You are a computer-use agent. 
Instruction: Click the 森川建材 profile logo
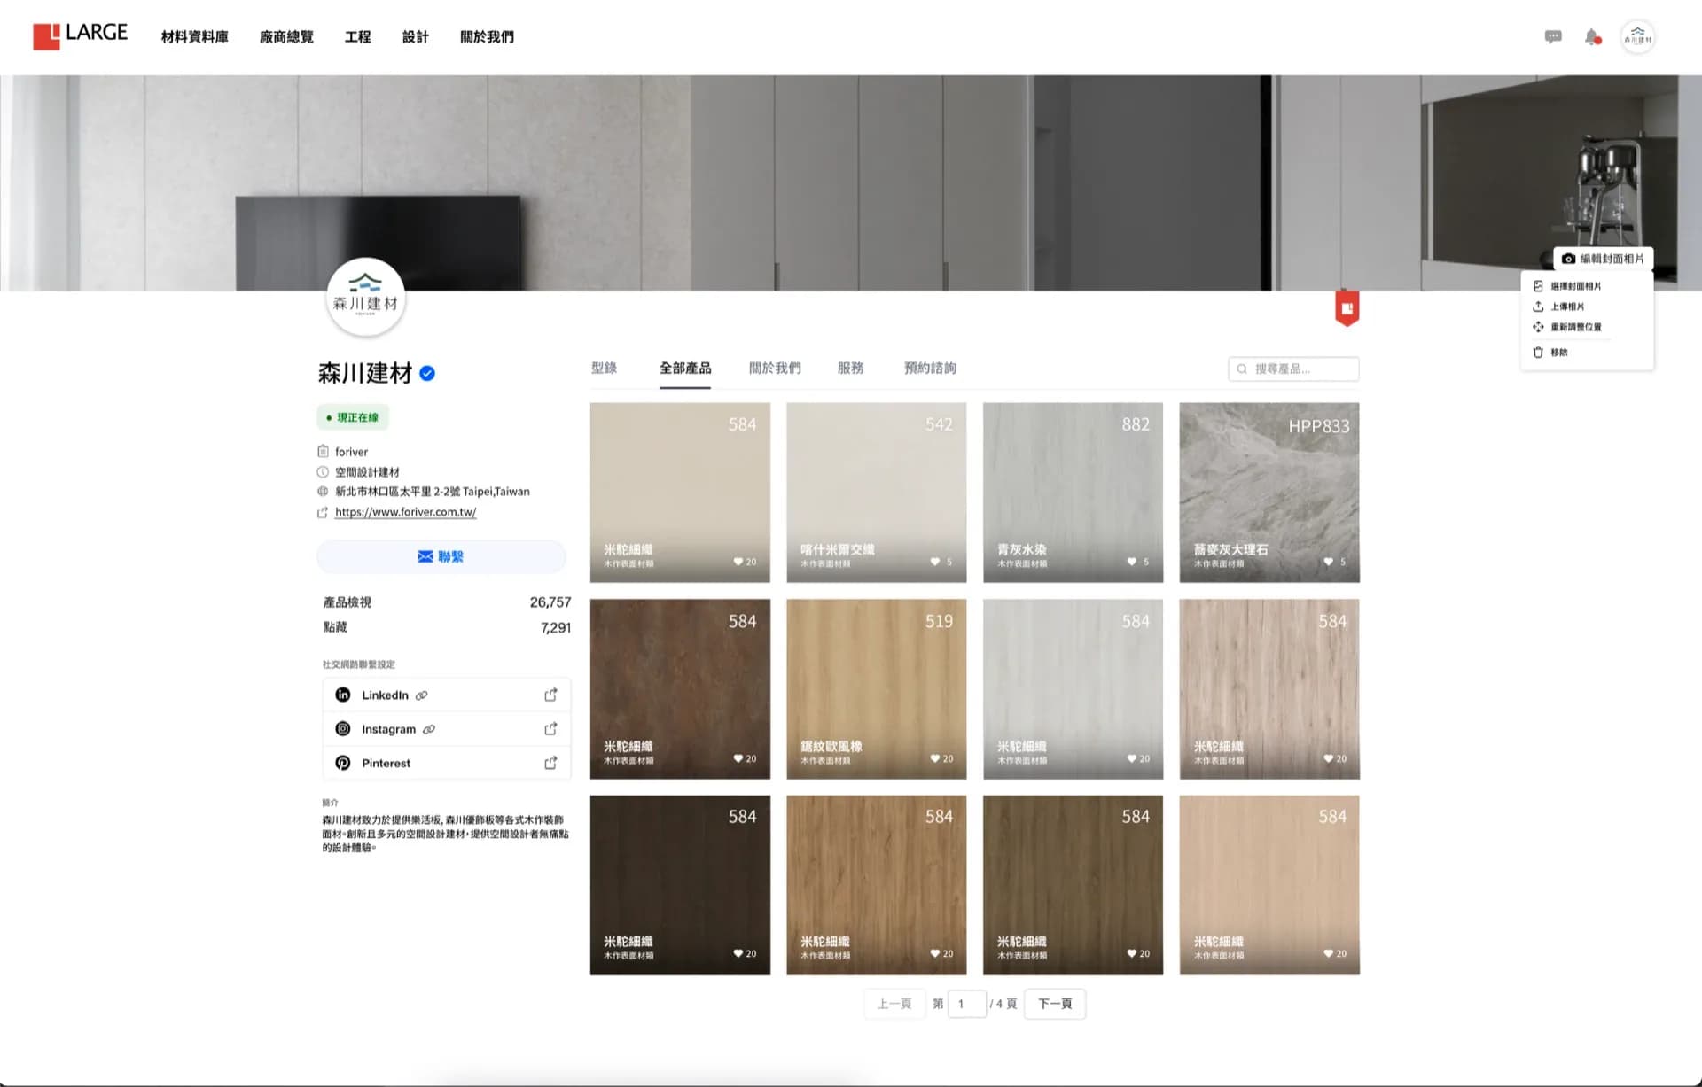coord(366,298)
